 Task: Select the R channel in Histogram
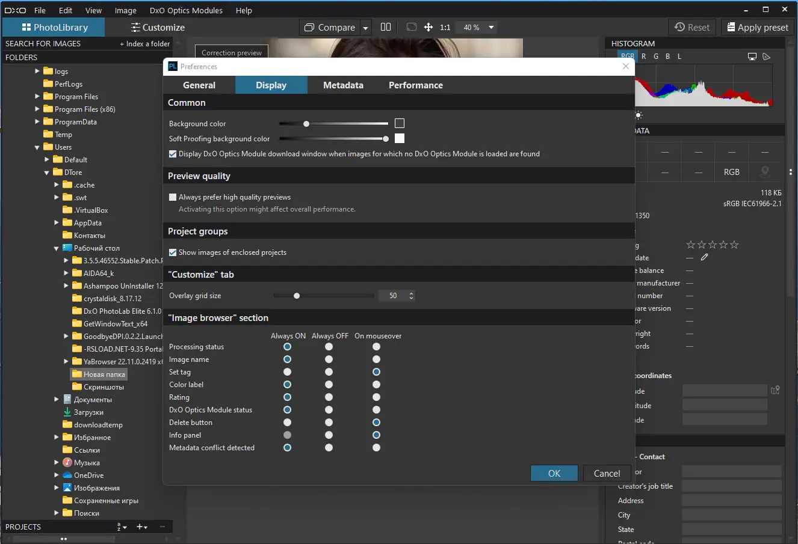(643, 57)
